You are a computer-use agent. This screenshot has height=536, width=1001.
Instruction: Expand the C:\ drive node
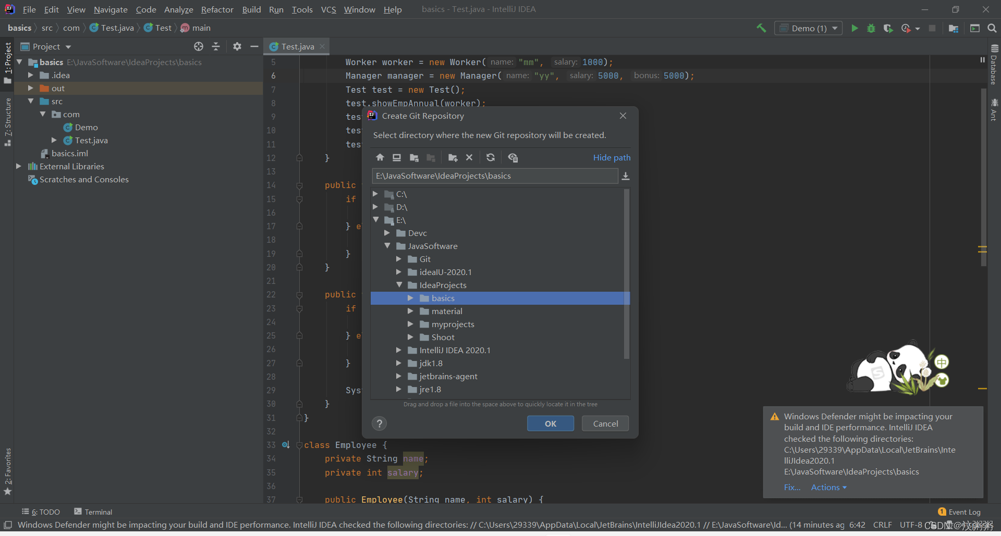pyautogui.click(x=375, y=194)
